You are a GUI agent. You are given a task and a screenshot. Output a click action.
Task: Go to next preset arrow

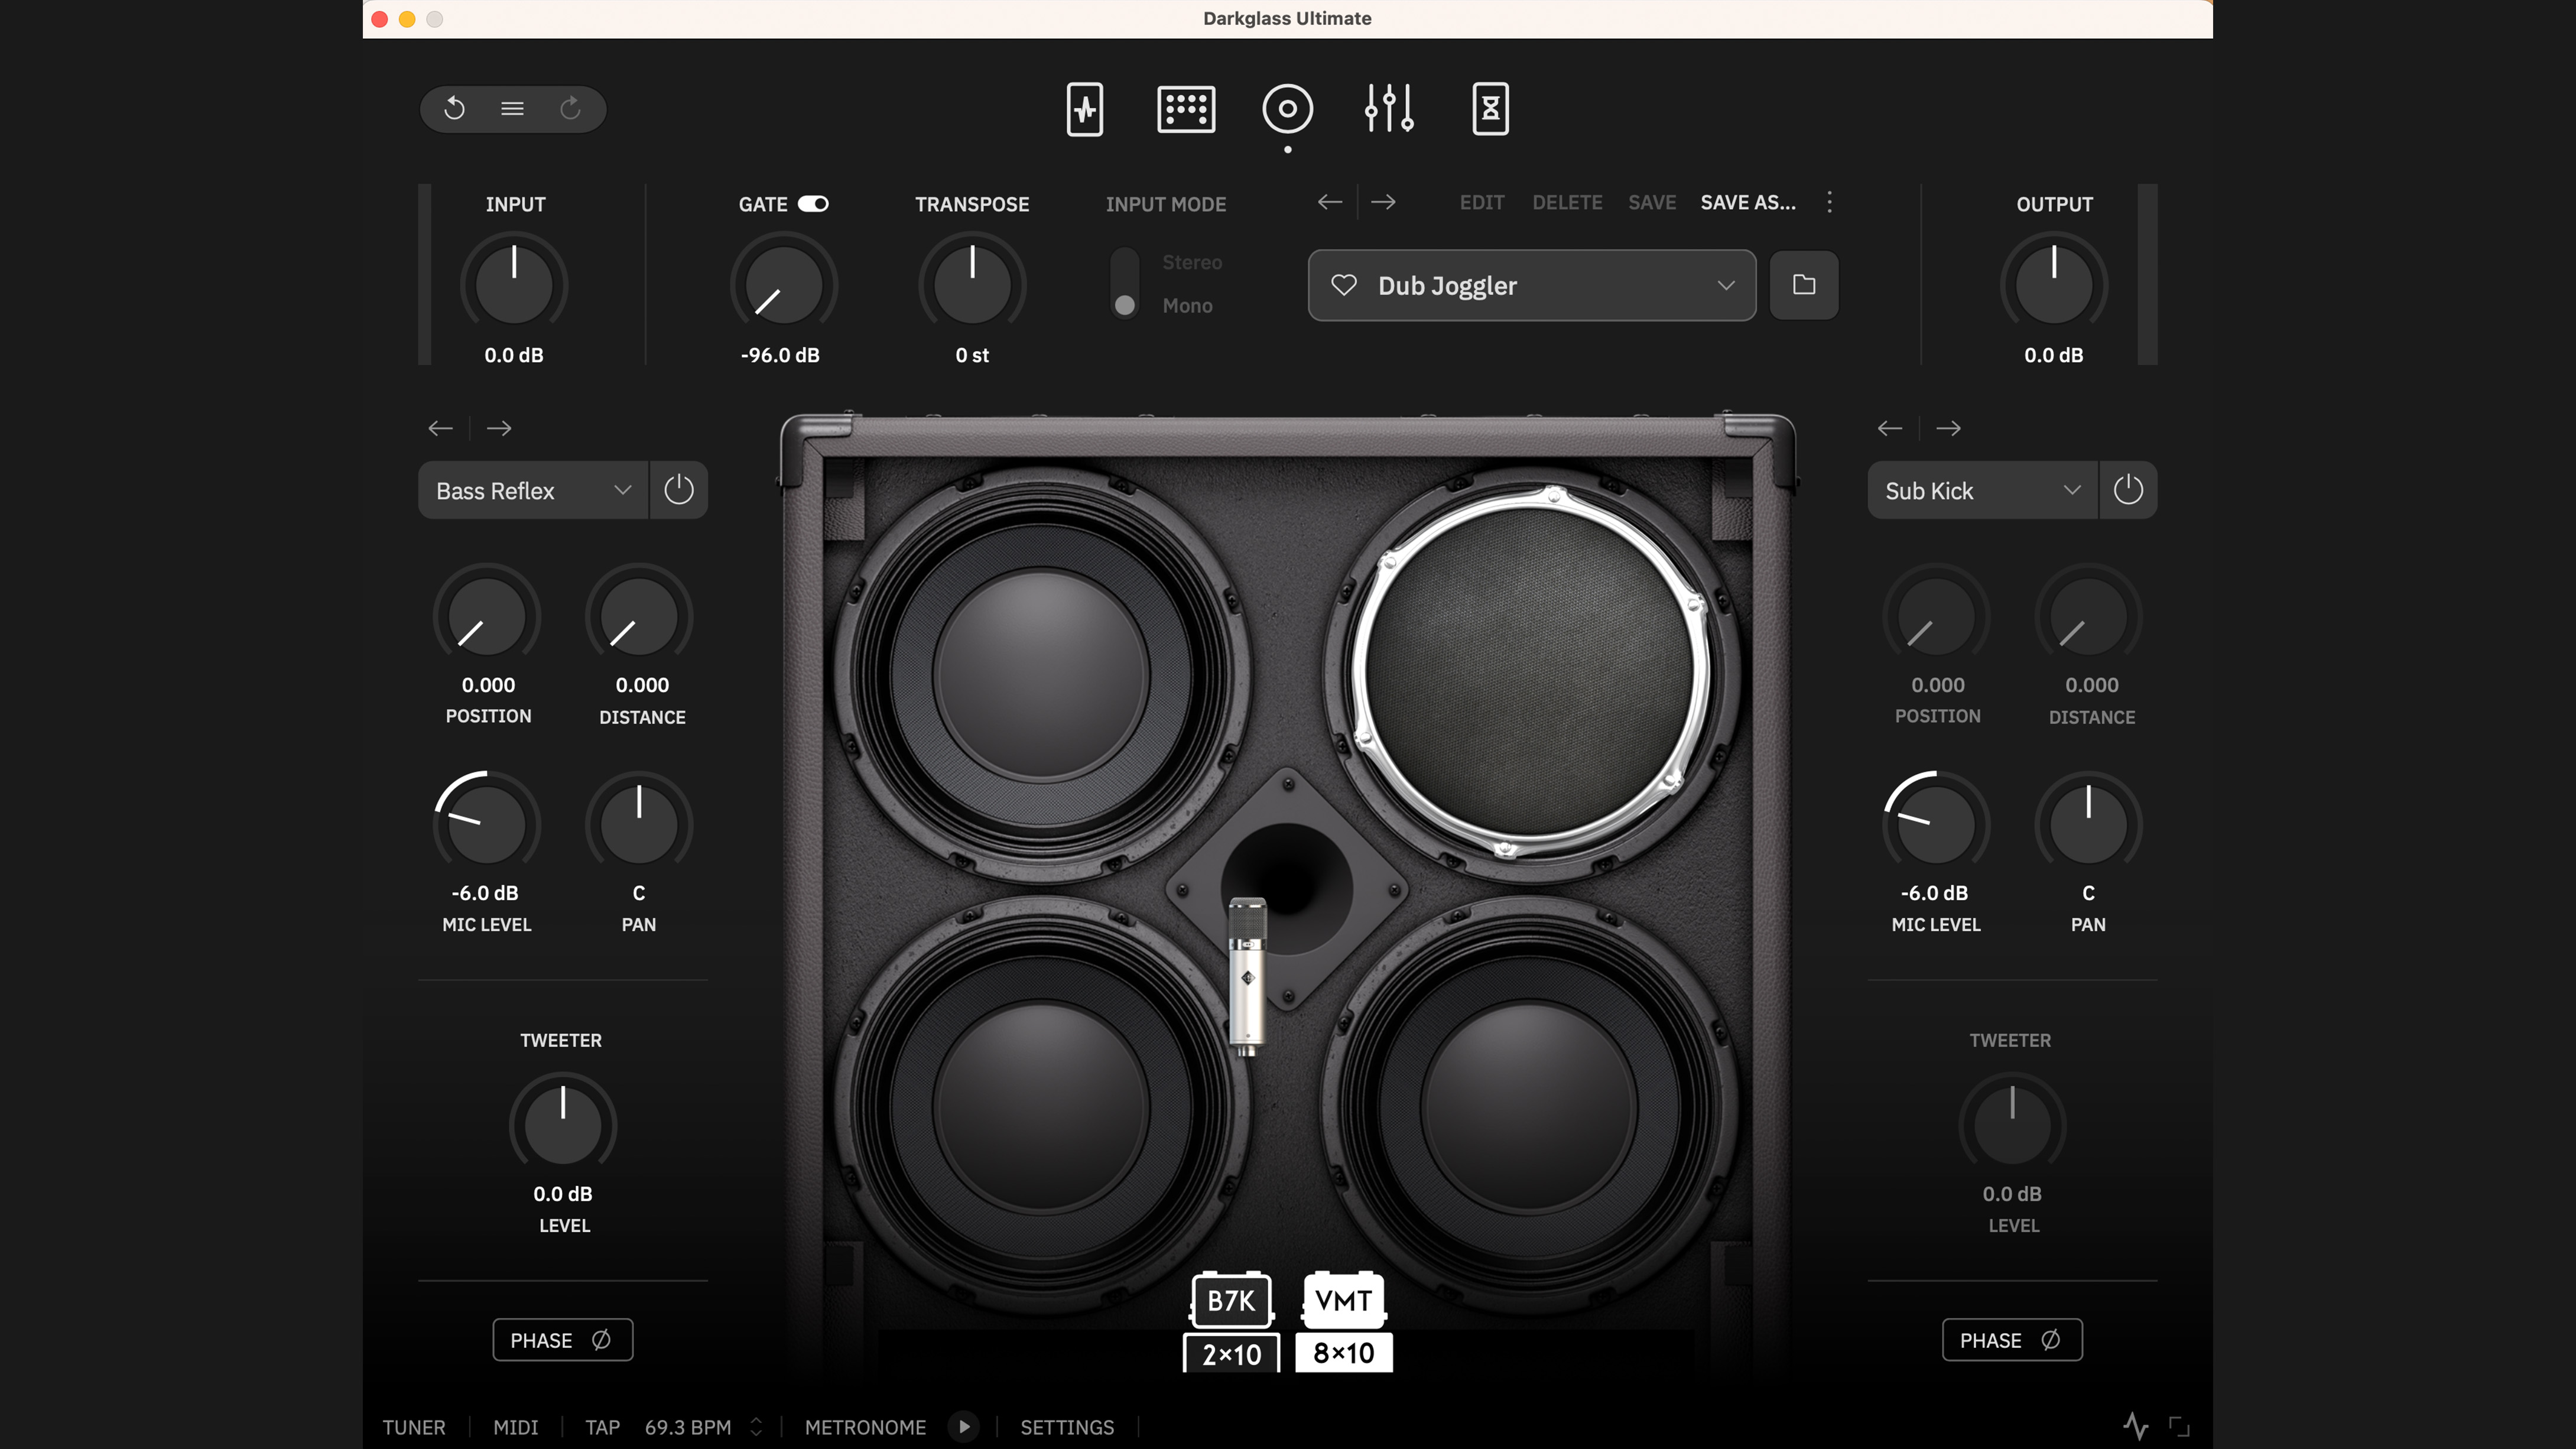pos(1383,202)
